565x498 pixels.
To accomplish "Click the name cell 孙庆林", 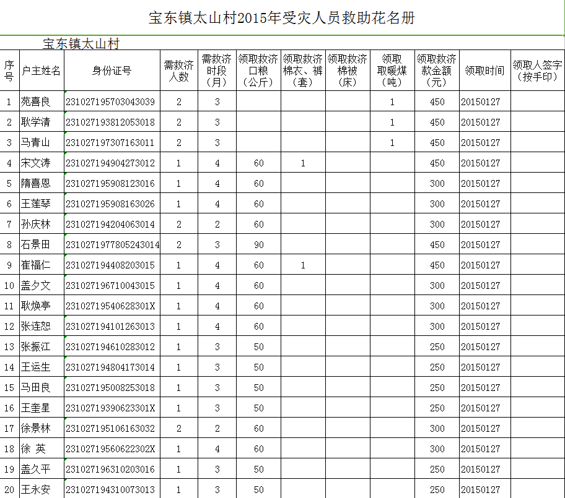I will [x=42, y=224].
